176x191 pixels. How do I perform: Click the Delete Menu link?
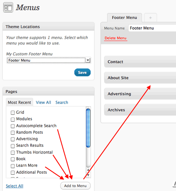pos(115,38)
